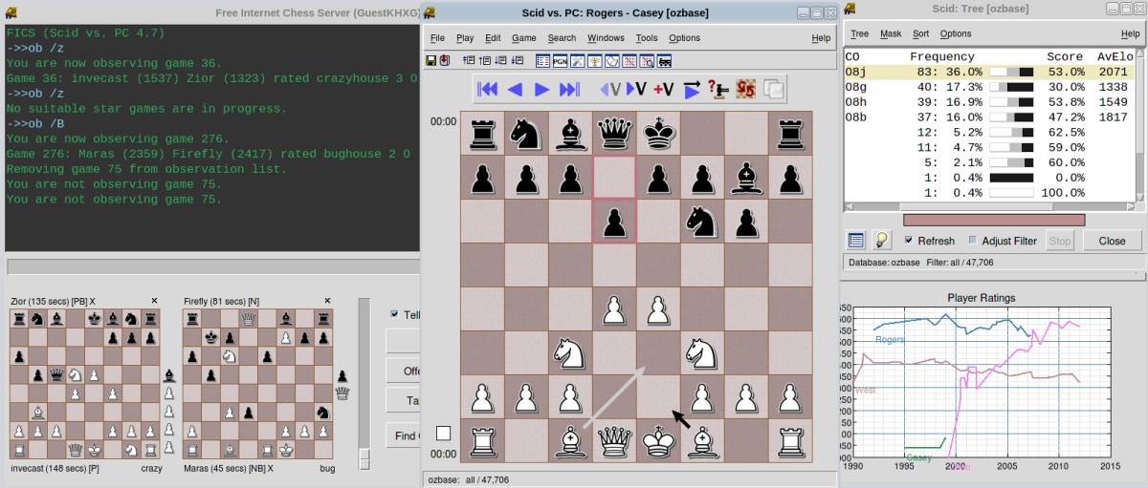Open the Windows menu
Image resolution: width=1148 pixels, height=488 pixels.
coord(606,38)
